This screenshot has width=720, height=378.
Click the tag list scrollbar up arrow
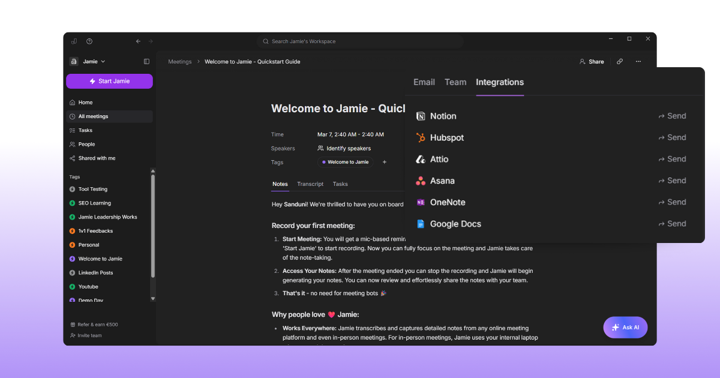click(152, 171)
